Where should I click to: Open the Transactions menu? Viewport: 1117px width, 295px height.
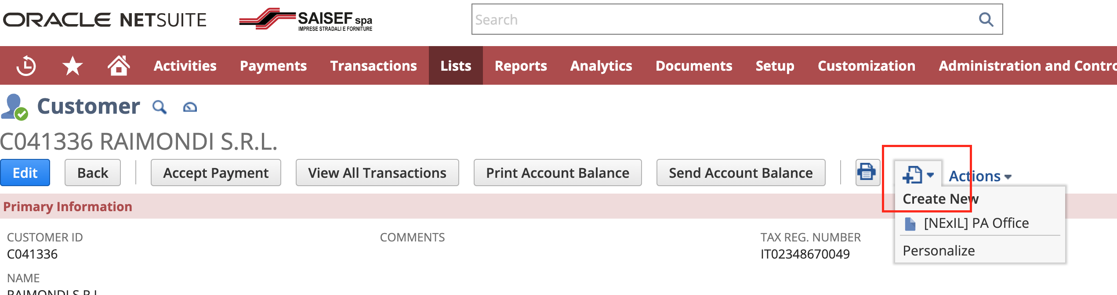click(x=374, y=65)
